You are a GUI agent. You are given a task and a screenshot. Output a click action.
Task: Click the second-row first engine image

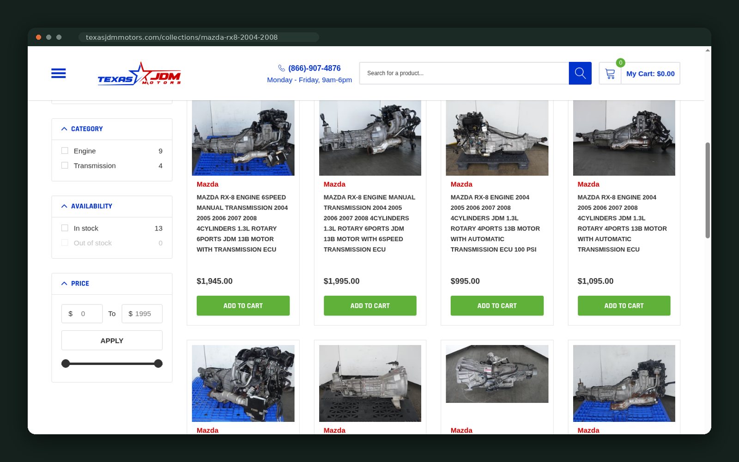(243, 383)
